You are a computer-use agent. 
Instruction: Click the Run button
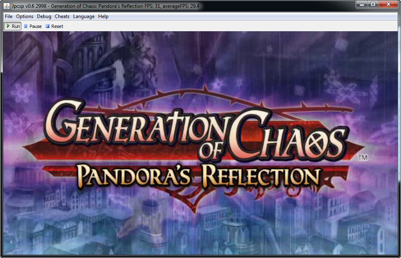coord(12,26)
